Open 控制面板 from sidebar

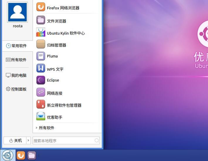[x=16, y=89]
